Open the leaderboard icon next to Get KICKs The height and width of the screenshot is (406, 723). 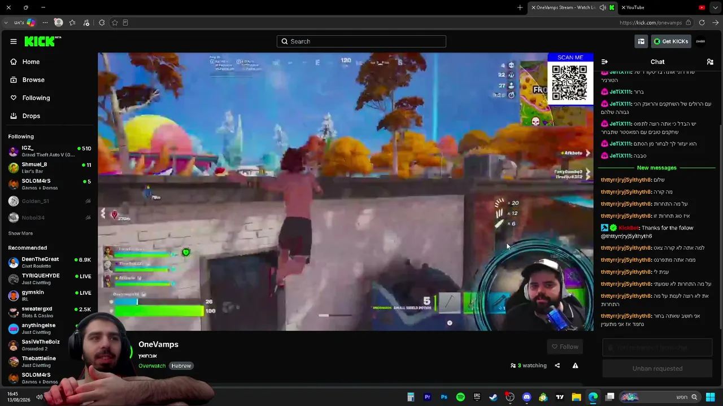click(641, 41)
